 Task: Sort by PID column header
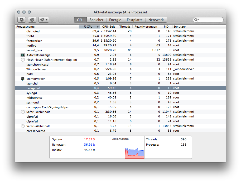166,27
